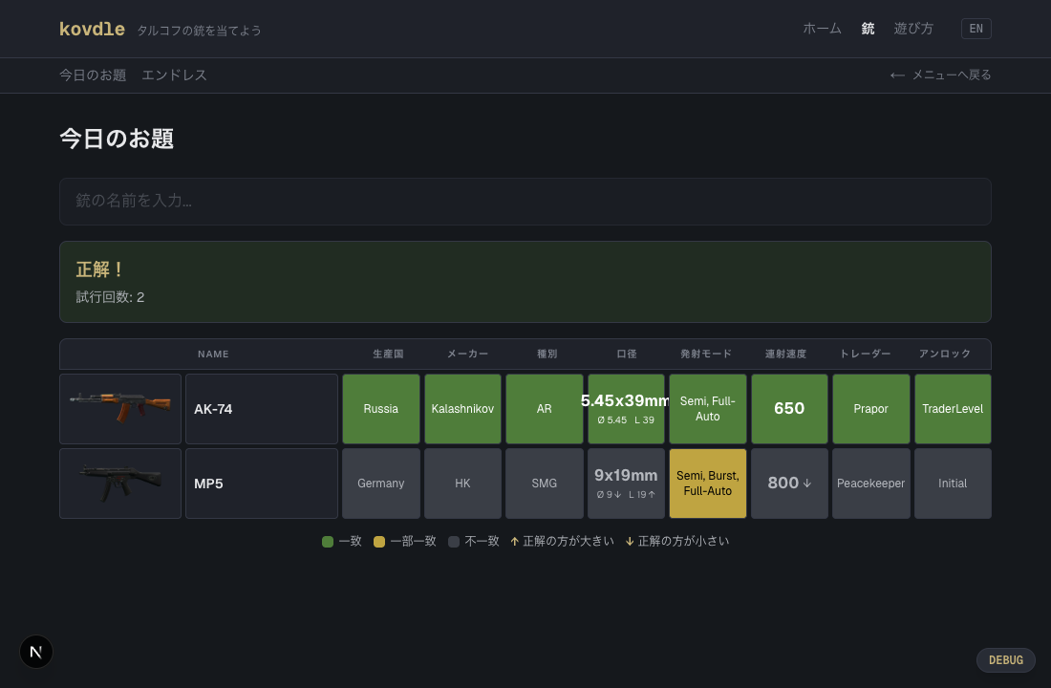Switch to the エンドレス mode tab

coord(174,75)
